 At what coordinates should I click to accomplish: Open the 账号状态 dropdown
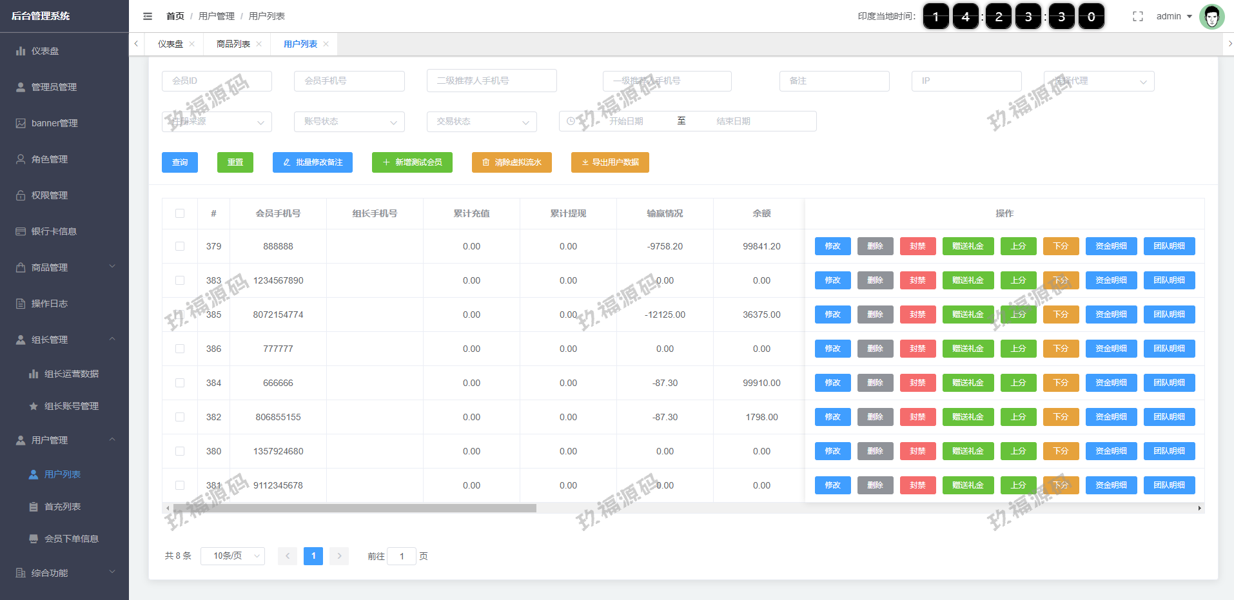[x=349, y=121]
